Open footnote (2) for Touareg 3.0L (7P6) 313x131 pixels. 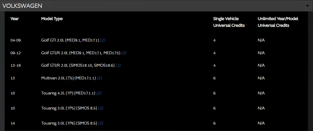101,123
